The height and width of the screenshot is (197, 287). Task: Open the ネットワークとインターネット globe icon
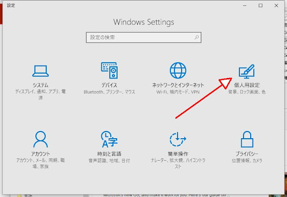tap(178, 70)
